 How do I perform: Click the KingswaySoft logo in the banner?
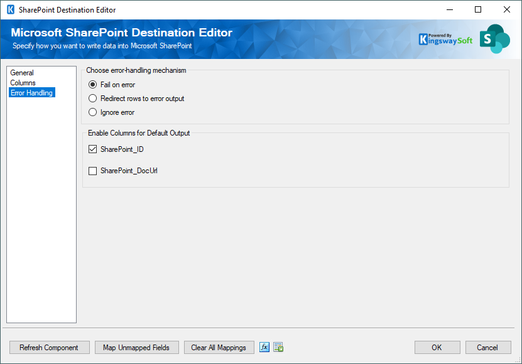coord(445,40)
